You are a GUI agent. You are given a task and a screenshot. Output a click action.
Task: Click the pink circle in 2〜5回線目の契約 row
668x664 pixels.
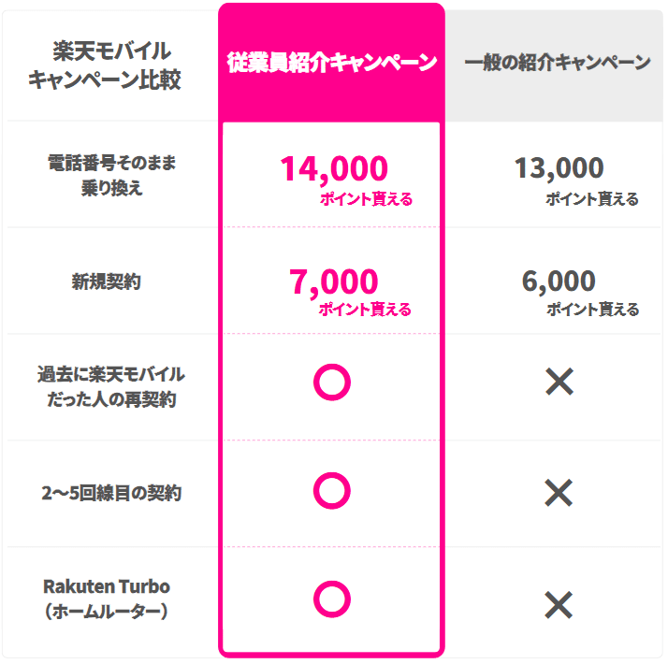331,490
